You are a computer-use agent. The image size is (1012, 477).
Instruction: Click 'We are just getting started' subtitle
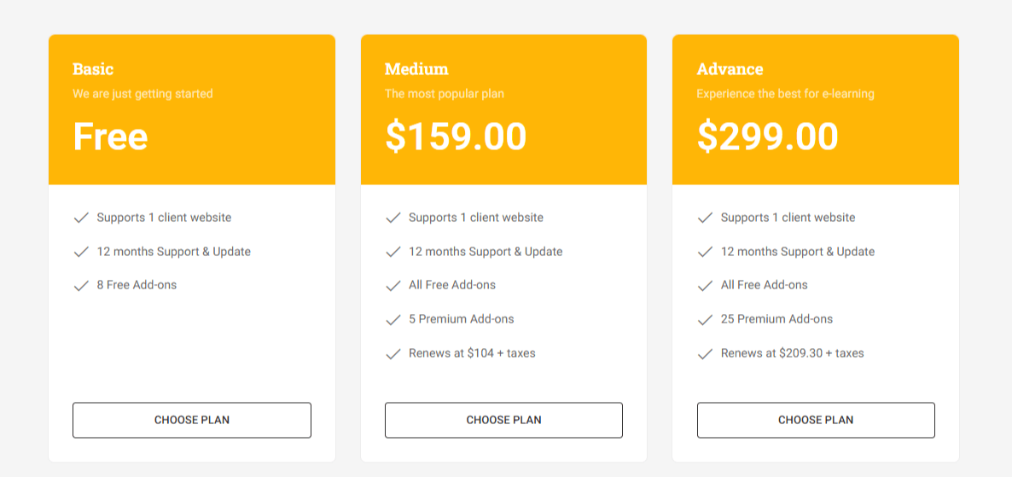(x=142, y=94)
